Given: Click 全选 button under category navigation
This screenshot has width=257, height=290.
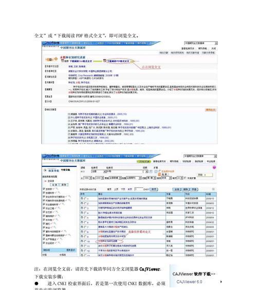Looking at the screenshot, I should pyautogui.click(x=54, y=185).
